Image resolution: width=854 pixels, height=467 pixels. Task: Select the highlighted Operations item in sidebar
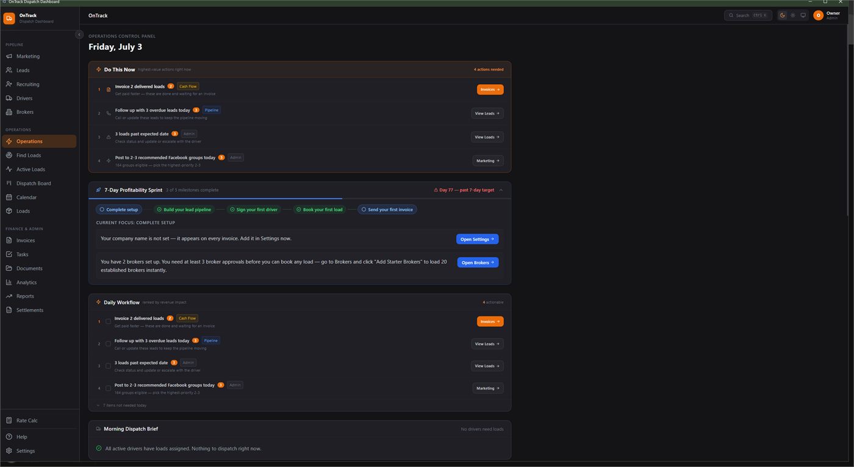39,141
